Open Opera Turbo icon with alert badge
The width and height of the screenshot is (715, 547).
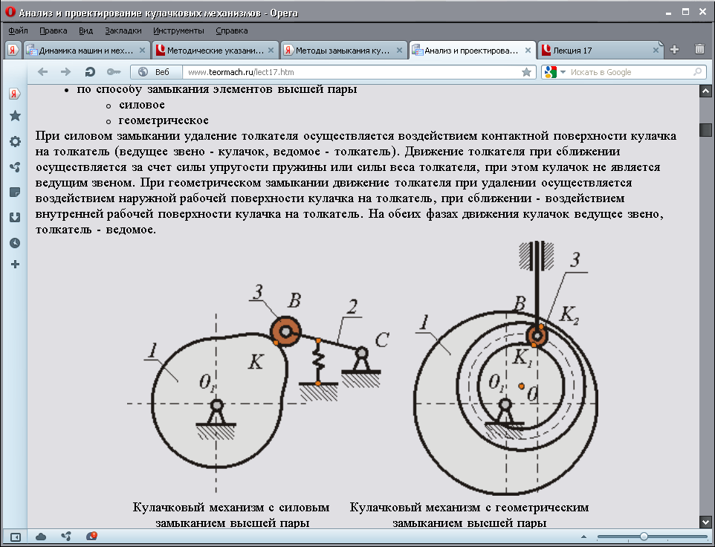tap(91, 537)
